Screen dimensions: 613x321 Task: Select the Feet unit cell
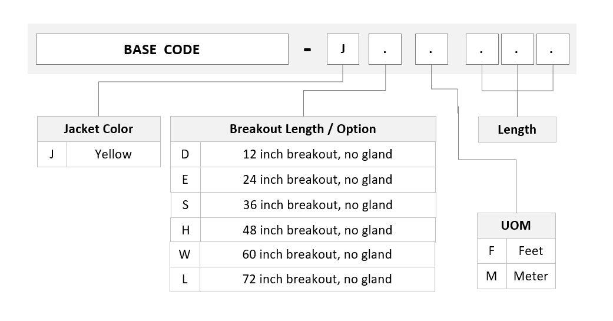tap(531, 251)
